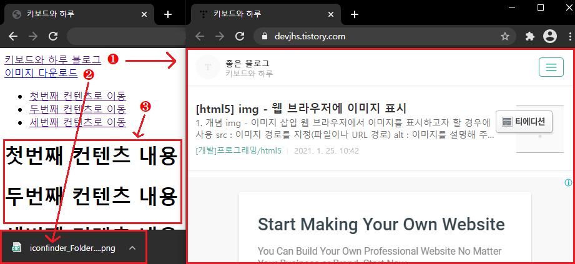This screenshot has width=575, height=264.
Task: Click forward arrow in right browser window
Action: tap(220, 36)
